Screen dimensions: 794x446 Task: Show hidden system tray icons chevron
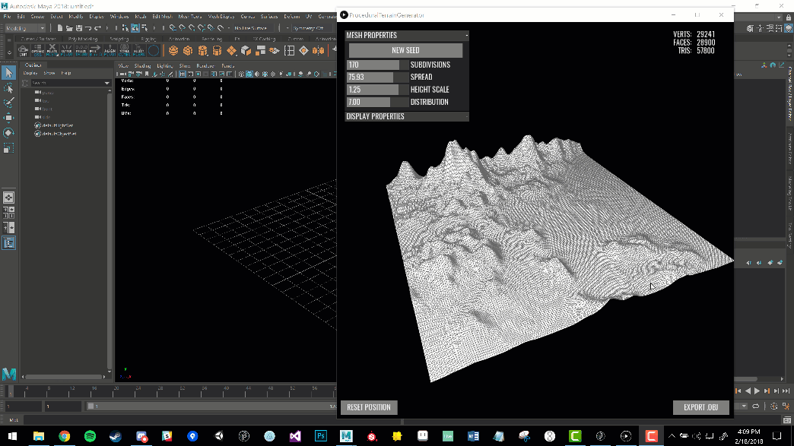pos(672,436)
